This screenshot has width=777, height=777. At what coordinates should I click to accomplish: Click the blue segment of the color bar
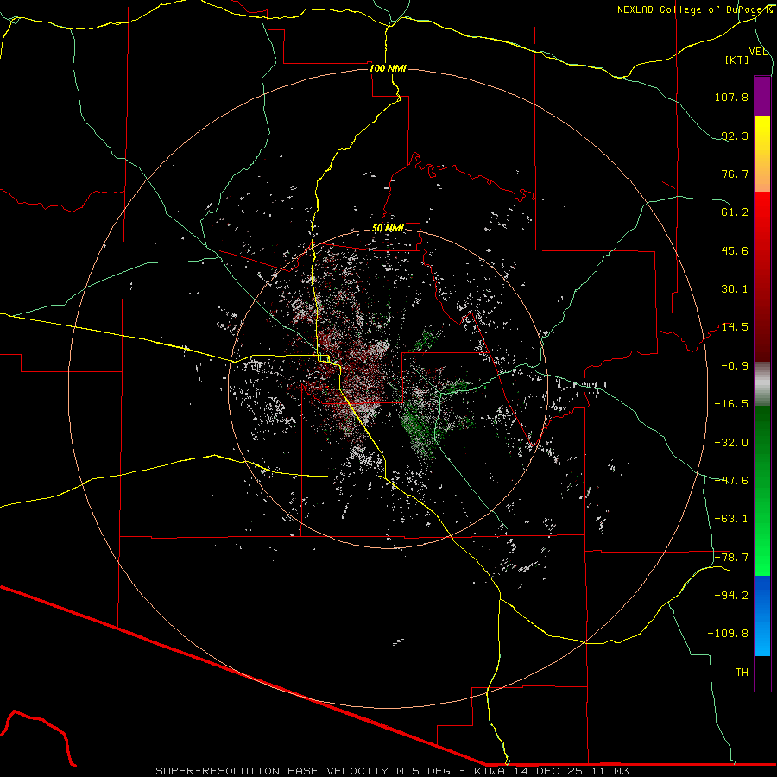[762, 616]
